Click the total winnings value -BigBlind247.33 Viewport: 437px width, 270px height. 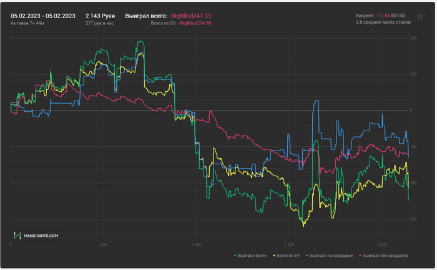coord(190,16)
